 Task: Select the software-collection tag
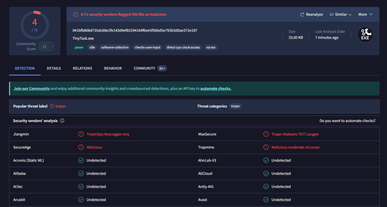[x=115, y=47]
